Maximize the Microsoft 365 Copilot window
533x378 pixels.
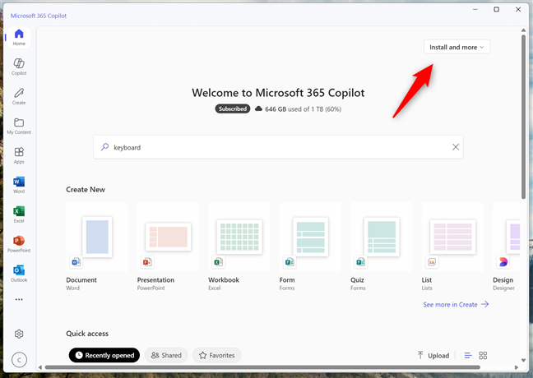[496, 10]
